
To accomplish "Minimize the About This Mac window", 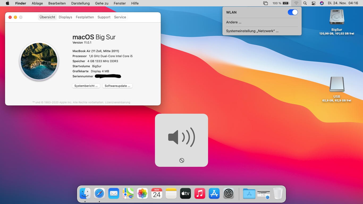I will coord(15,17).
